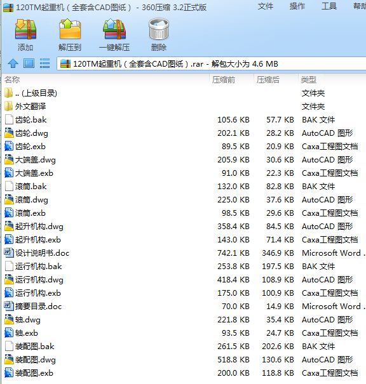The height and width of the screenshot is (384, 366).
Task: Select the 起升机构.exb file icon
Action: 9,240
